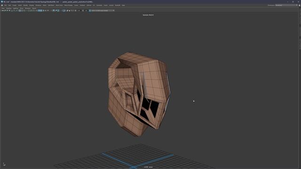Open the Help menu
The width and height of the screenshot is (301, 169).
click(123, 5)
